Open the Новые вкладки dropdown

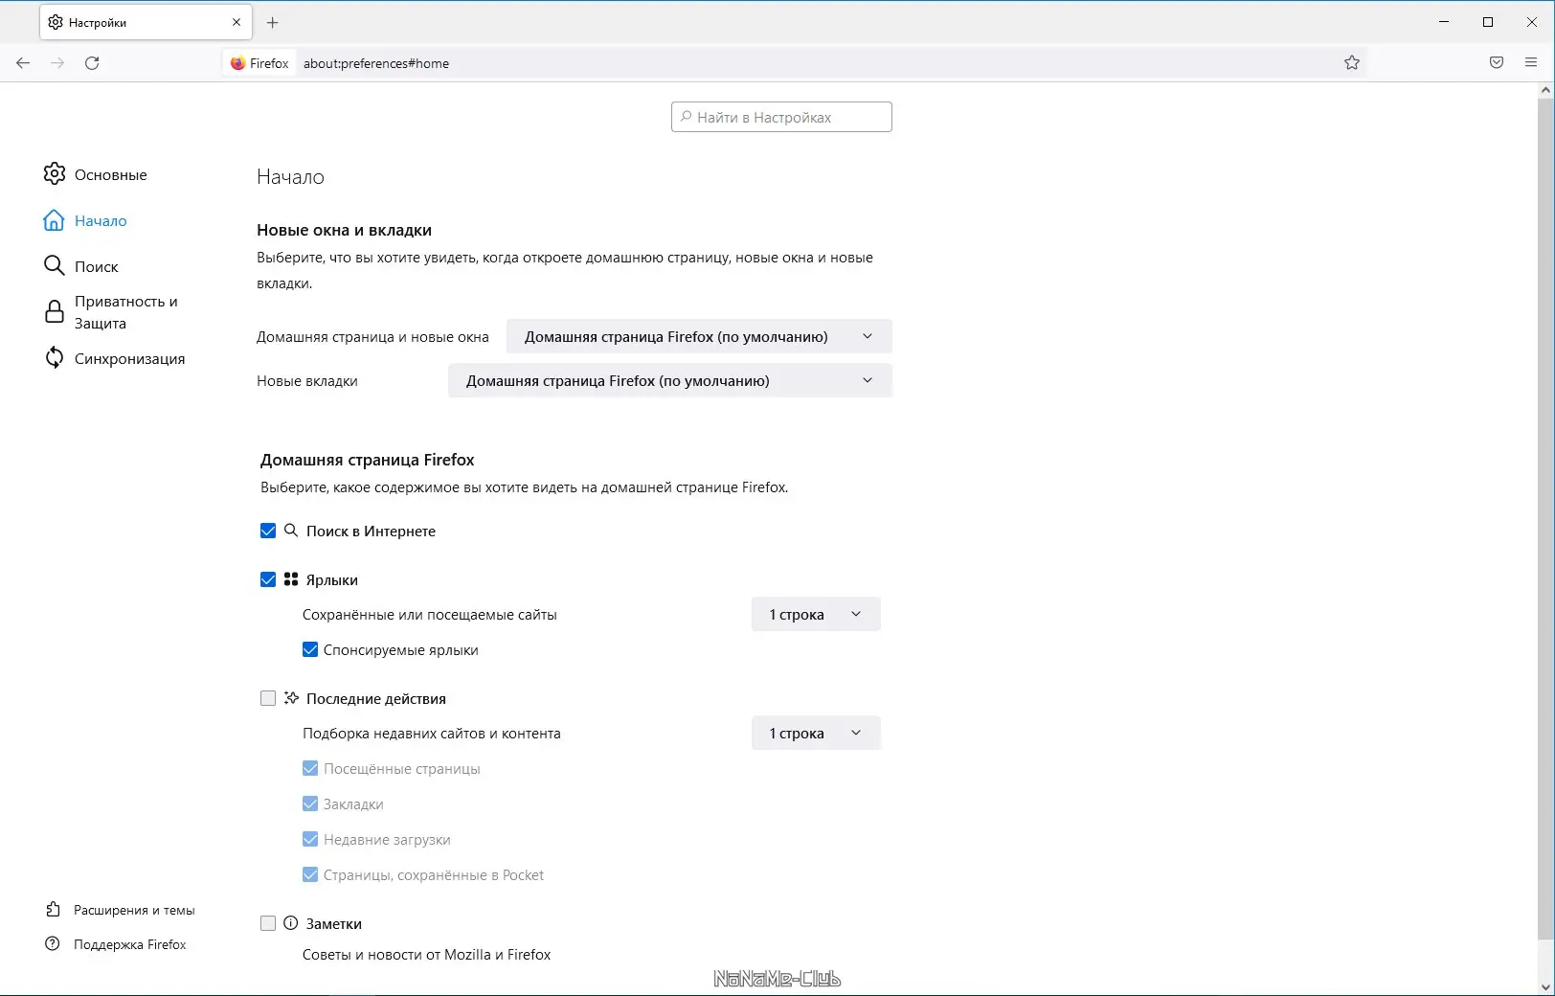click(669, 380)
